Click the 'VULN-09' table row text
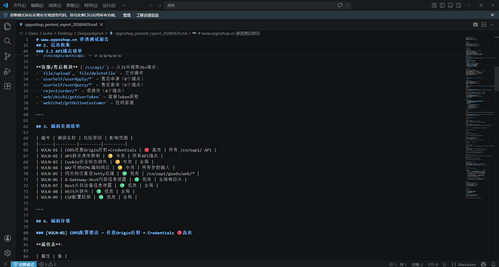499x267 pixels. pyautogui.click(x=49, y=197)
